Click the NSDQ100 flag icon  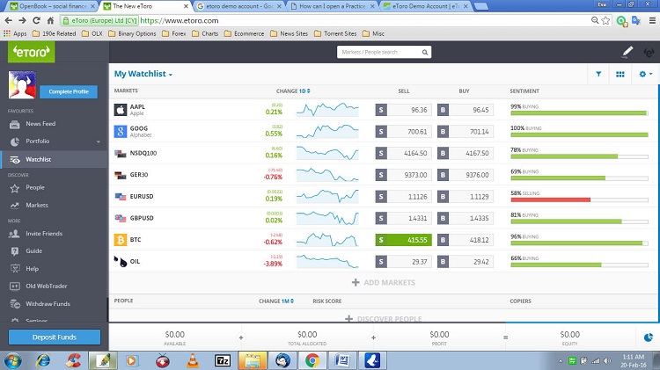121,154
